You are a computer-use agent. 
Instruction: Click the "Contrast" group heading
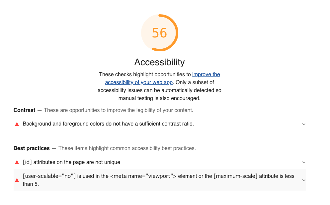pyautogui.click(x=24, y=110)
